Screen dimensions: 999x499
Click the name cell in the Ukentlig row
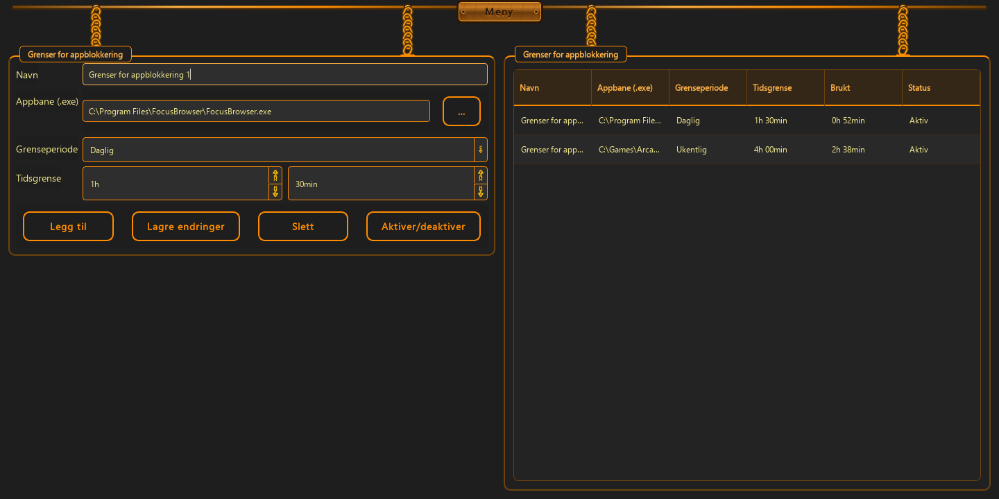(x=553, y=150)
